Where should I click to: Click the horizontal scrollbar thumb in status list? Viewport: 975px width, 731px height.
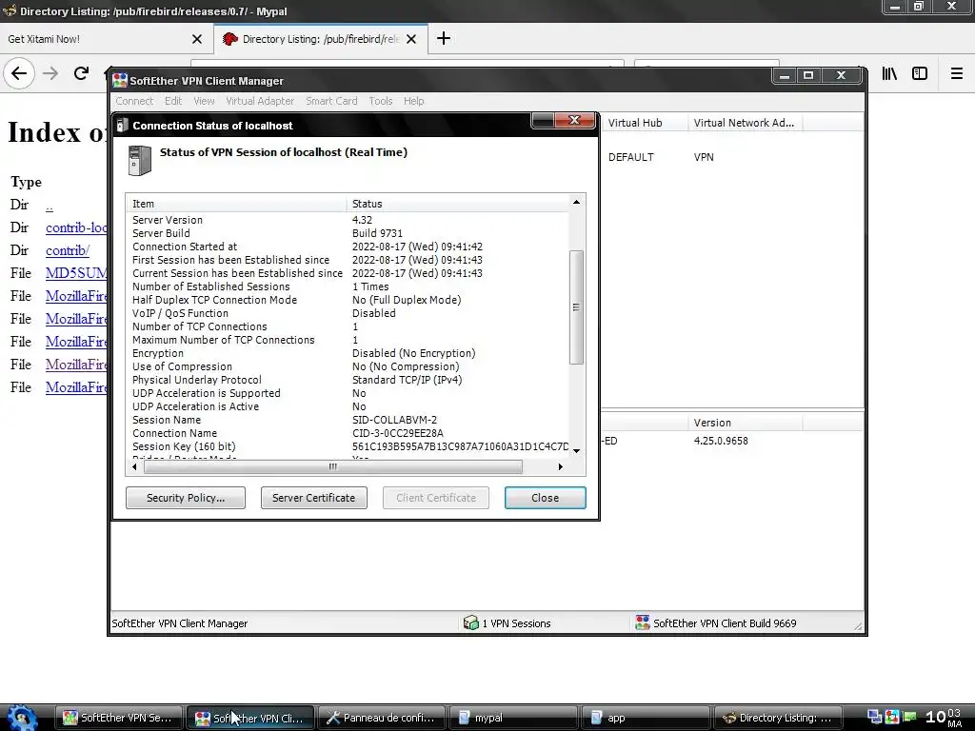coord(332,466)
